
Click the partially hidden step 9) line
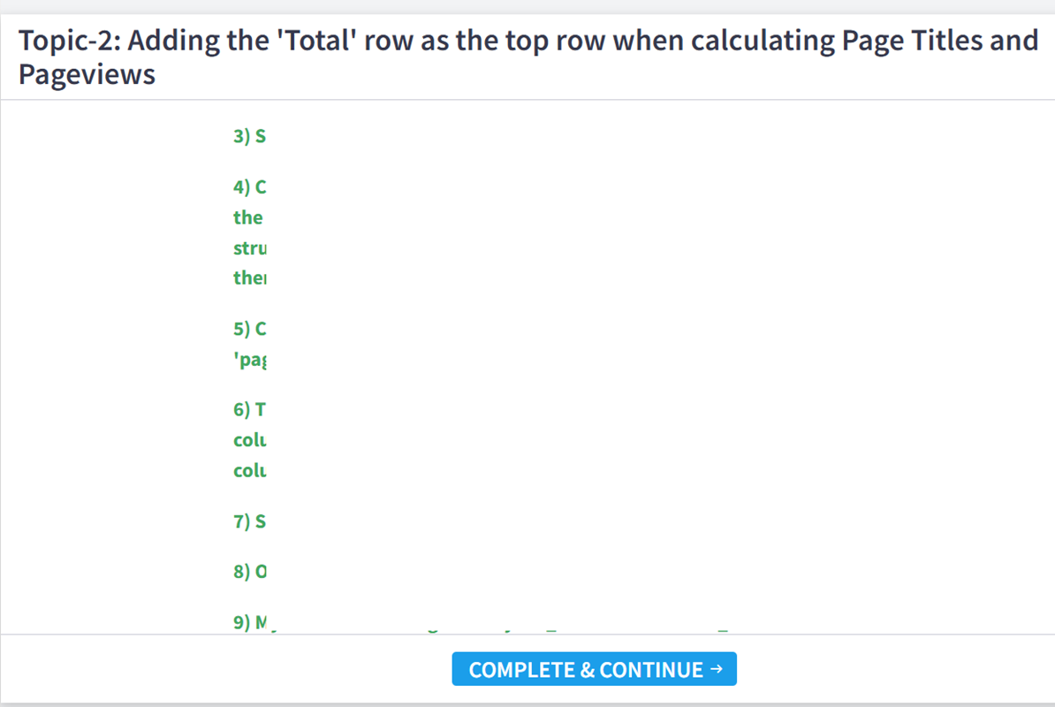click(x=250, y=623)
